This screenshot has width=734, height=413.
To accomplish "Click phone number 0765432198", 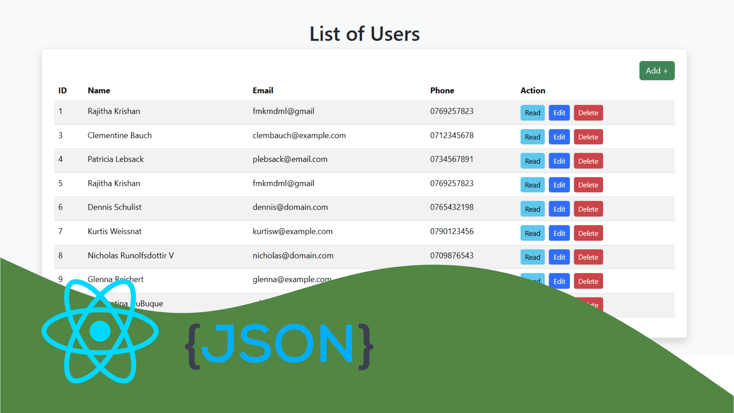I will 452,207.
